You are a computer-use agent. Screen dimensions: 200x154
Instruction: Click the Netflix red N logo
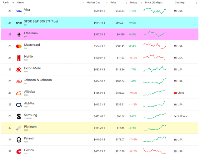coord(19,58)
